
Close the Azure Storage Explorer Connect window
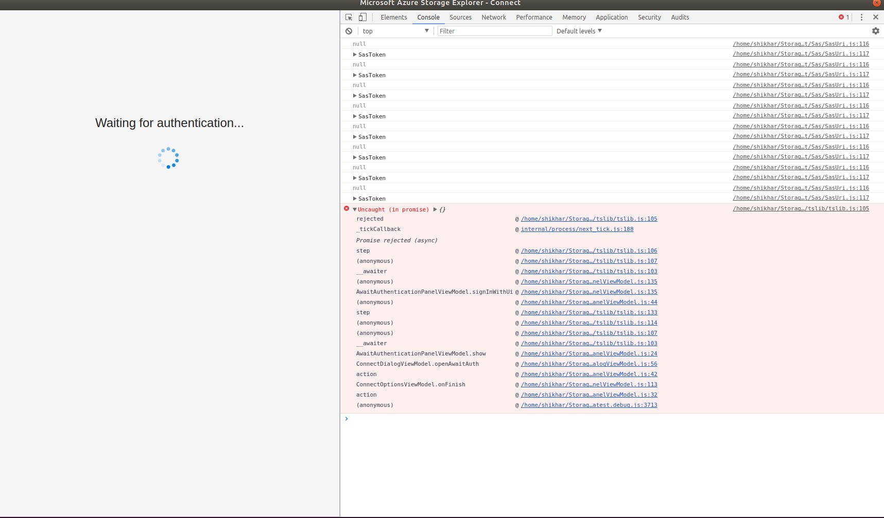876,3
